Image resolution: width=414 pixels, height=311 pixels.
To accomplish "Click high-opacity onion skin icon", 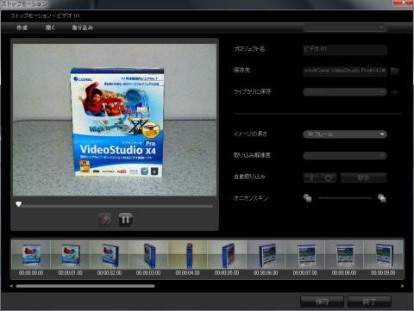I will [x=382, y=198].
